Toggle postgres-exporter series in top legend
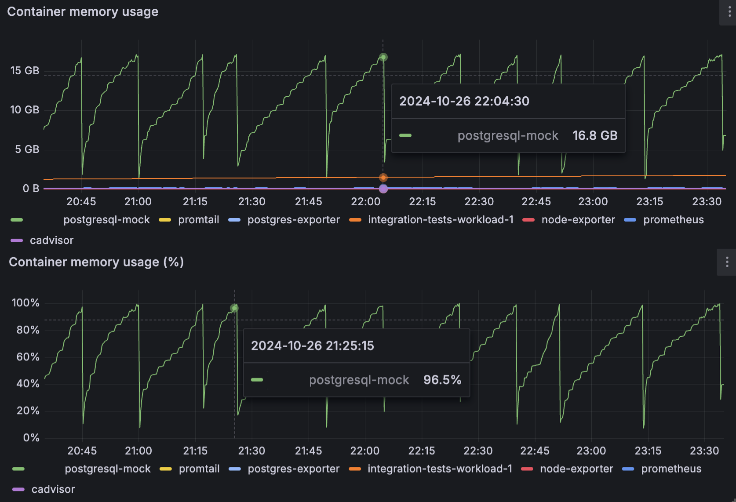 coord(293,220)
